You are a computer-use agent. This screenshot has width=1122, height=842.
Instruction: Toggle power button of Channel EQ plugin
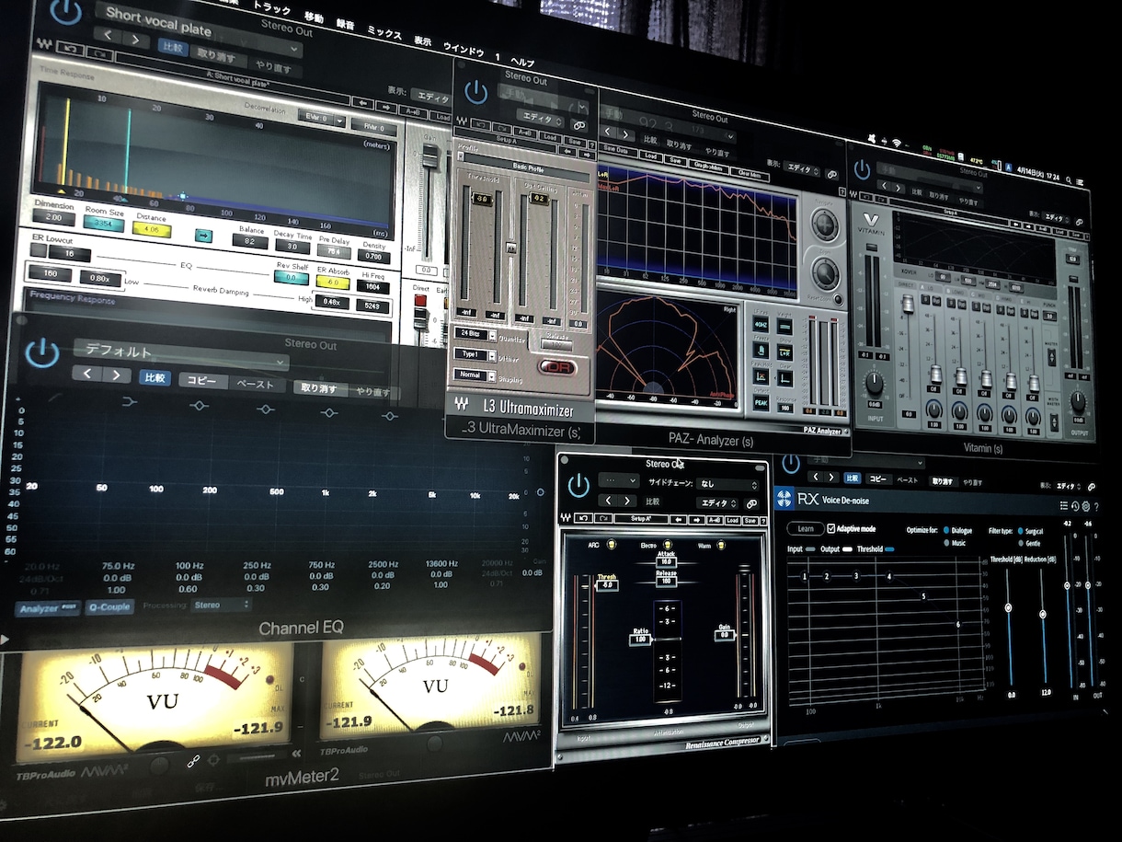(x=40, y=353)
